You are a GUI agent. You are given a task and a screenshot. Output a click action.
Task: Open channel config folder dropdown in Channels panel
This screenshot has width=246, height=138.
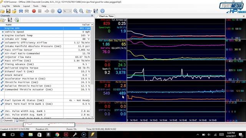click(3, 20)
